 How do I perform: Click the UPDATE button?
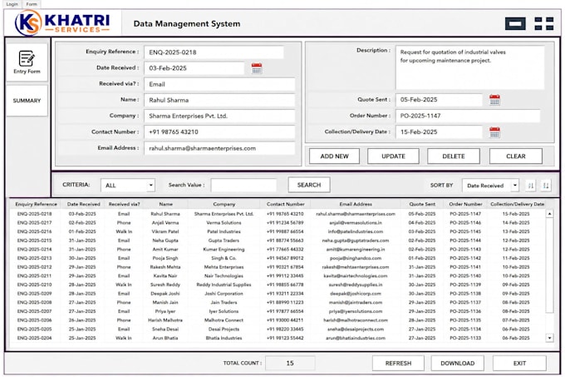(x=393, y=156)
